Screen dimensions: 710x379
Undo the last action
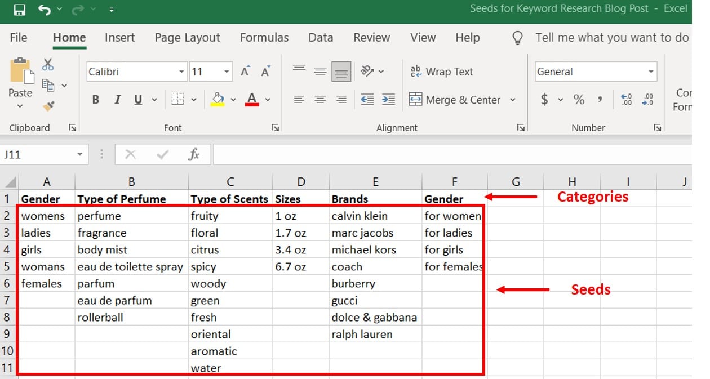[45, 10]
